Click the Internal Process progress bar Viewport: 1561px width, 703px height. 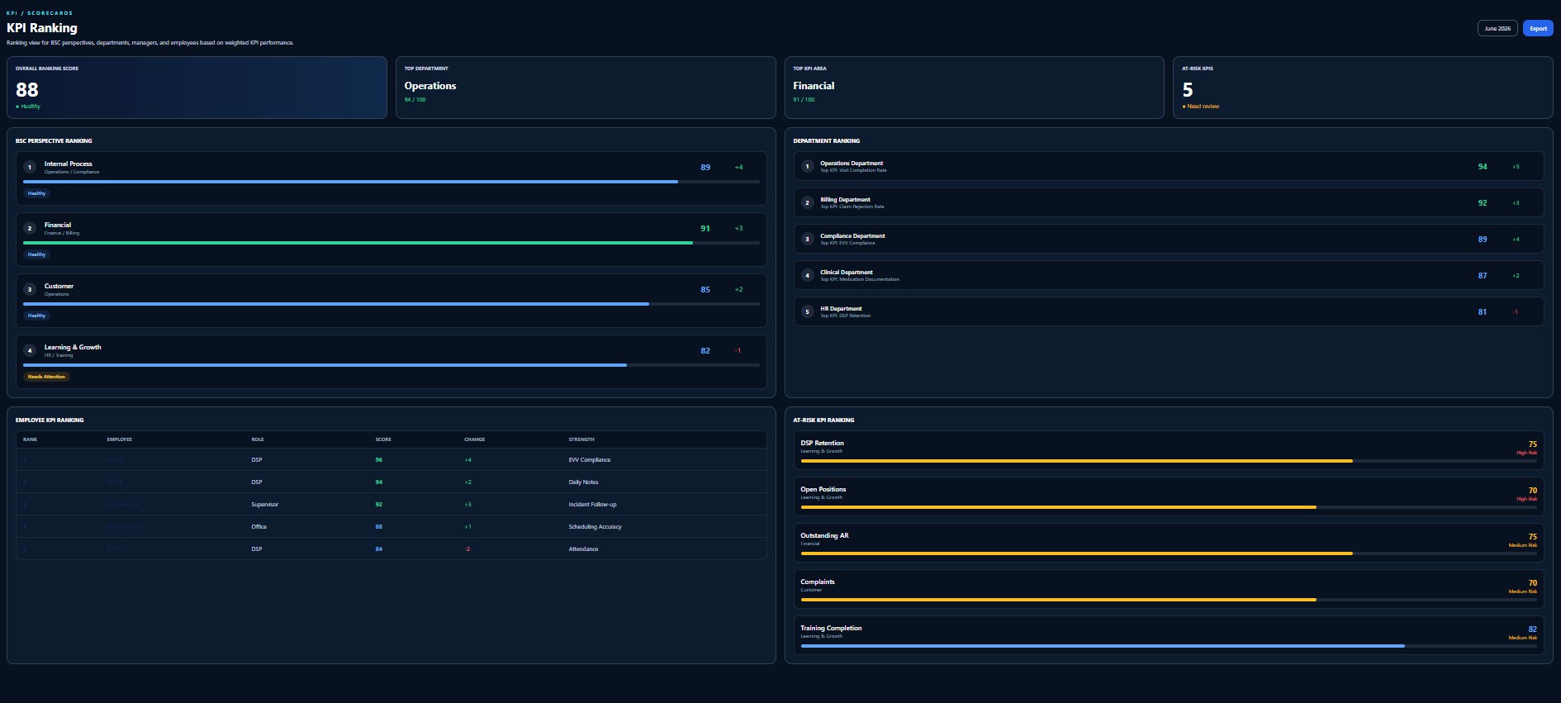(391, 182)
